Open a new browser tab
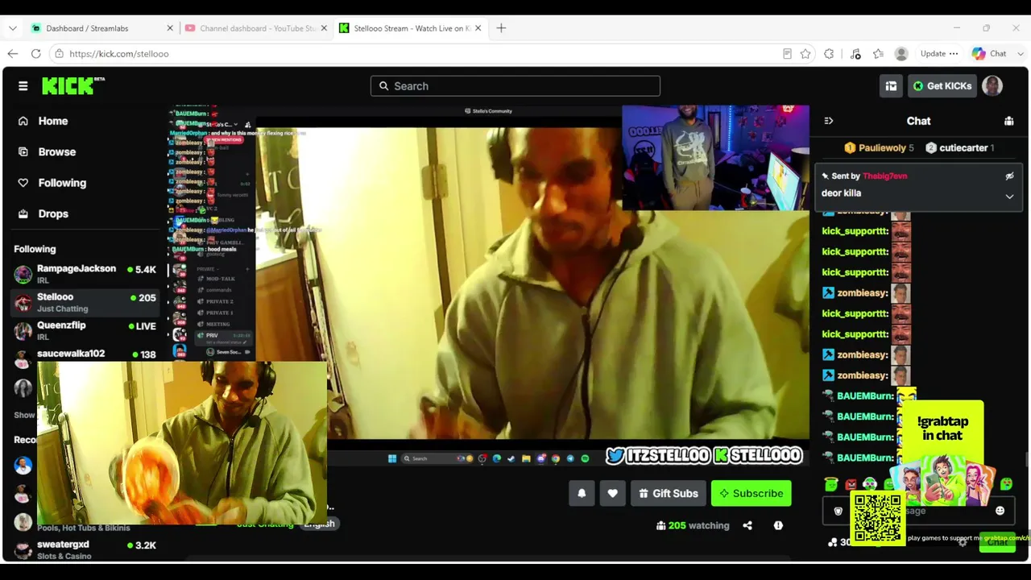Viewport: 1031px width, 580px height. pos(501,28)
